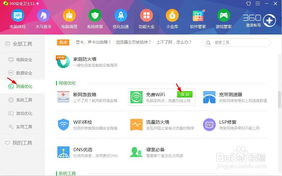Open 我的工具 in sidebar
Viewport: 282px width, 176px height.
(x=22, y=143)
